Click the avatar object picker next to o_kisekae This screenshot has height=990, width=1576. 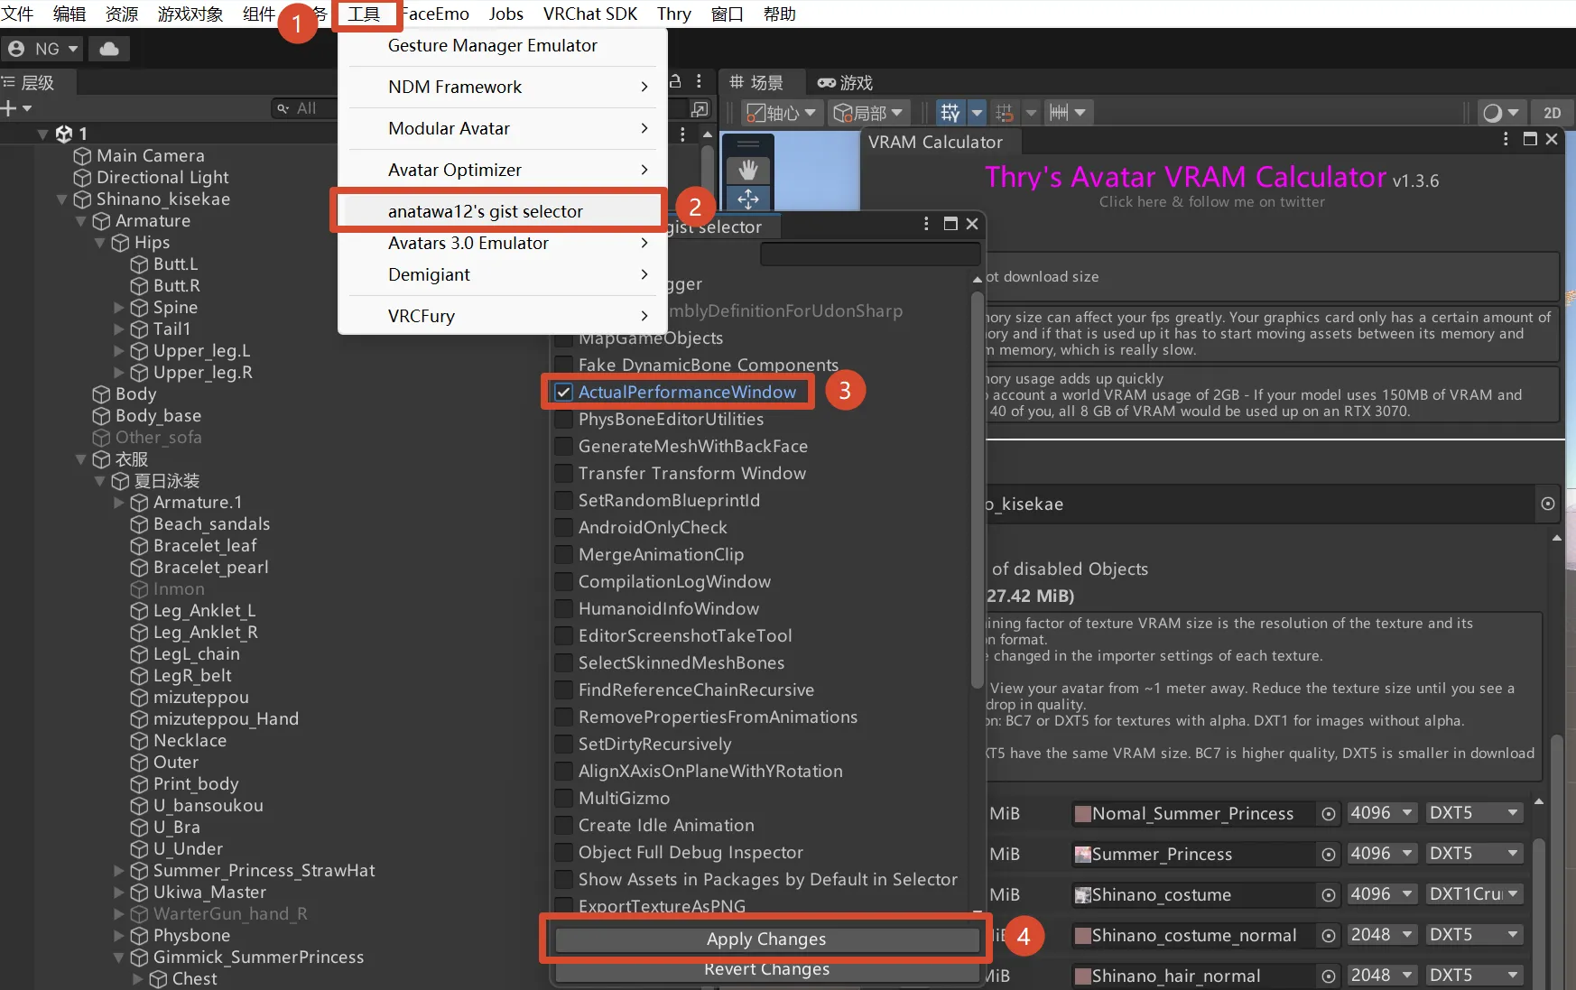pos(1548,504)
